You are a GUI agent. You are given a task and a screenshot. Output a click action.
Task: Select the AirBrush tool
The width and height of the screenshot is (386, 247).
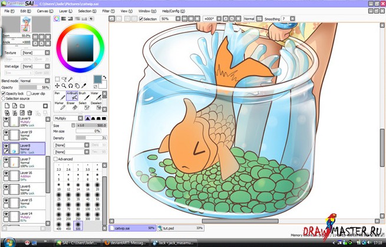click(72, 96)
